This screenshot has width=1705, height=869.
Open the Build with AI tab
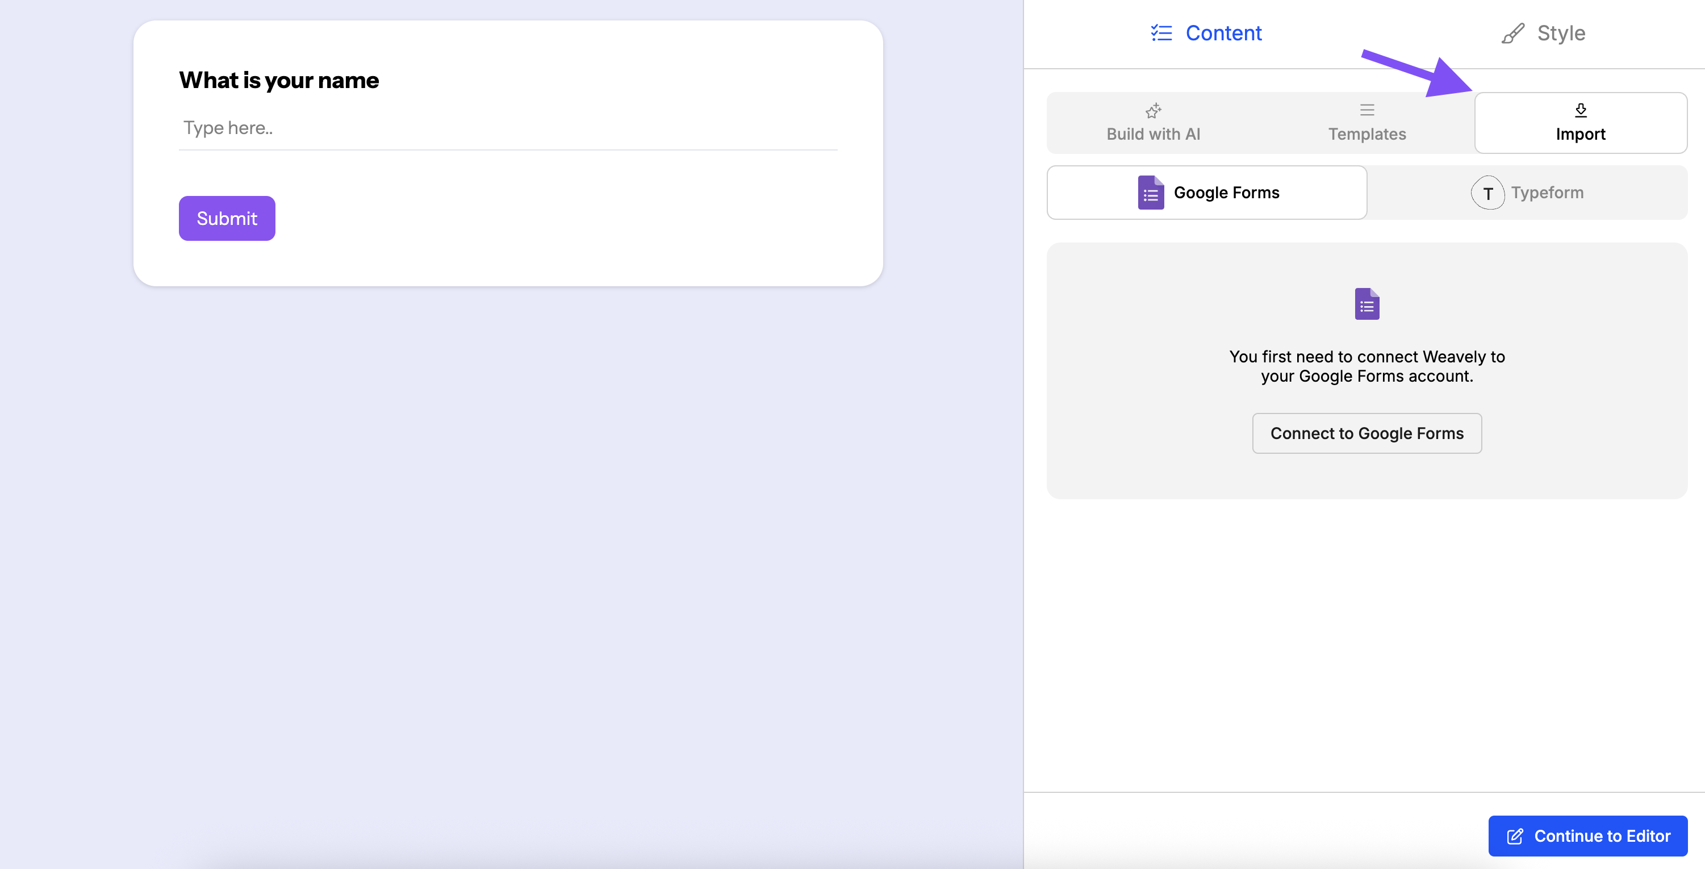(x=1153, y=123)
